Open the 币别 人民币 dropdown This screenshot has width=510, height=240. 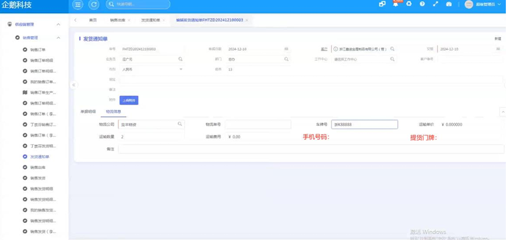click(152, 69)
